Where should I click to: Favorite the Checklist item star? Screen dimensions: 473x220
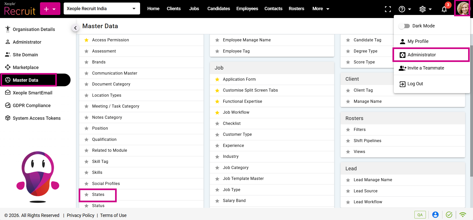[217, 124]
